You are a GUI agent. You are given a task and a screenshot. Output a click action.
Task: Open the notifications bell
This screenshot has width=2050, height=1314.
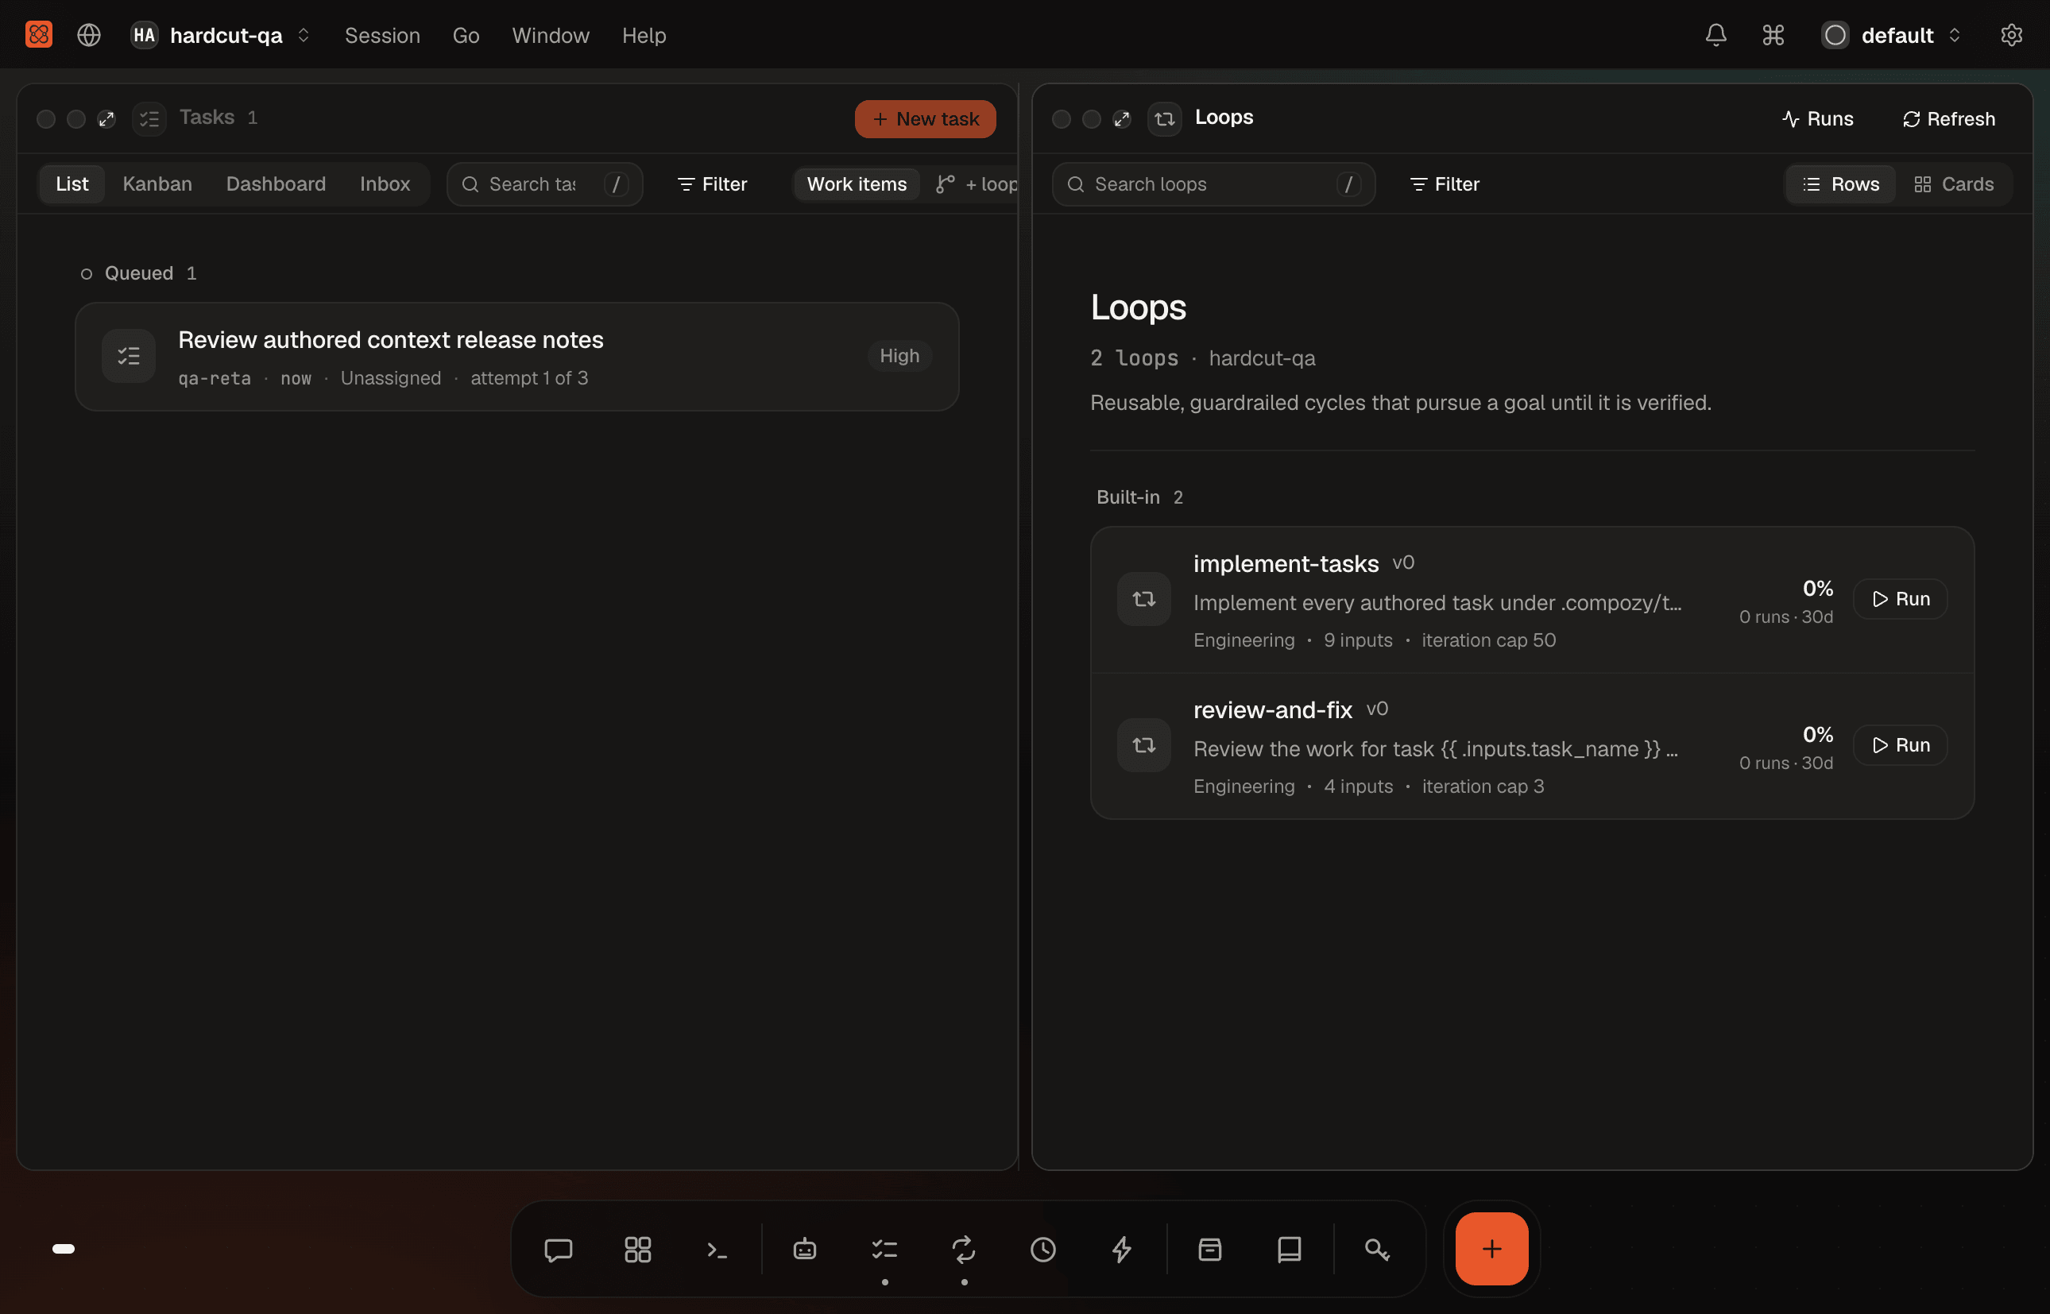point(1715,35)
